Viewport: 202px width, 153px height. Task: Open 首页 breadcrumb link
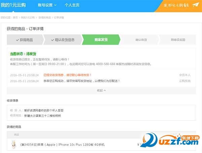(15, 17)
